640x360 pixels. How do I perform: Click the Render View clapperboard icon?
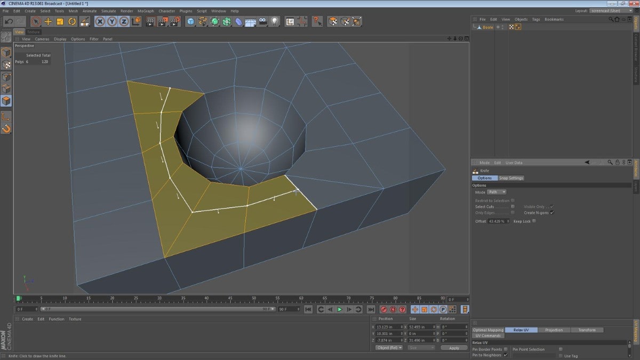point(150,21)
